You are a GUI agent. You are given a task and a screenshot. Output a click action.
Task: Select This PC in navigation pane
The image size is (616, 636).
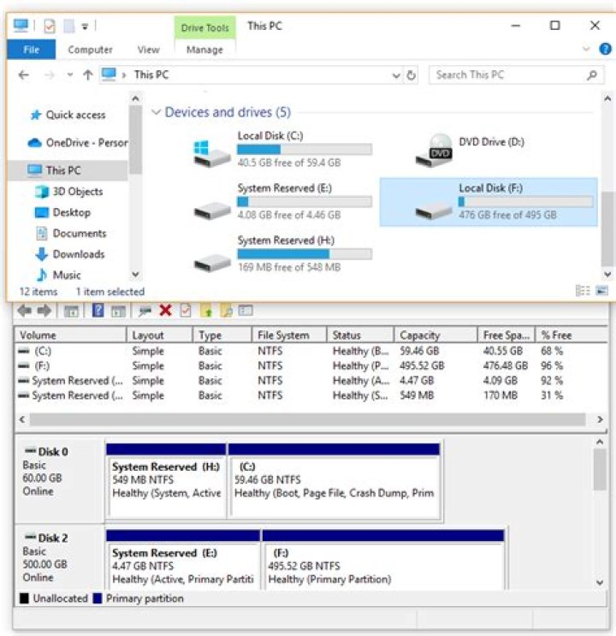pos(68,170)
